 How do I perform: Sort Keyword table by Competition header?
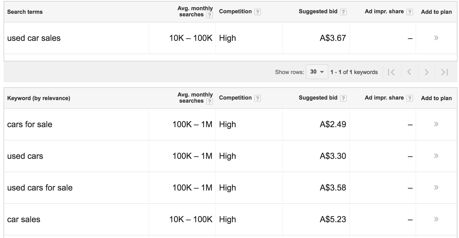coord(235,98)
